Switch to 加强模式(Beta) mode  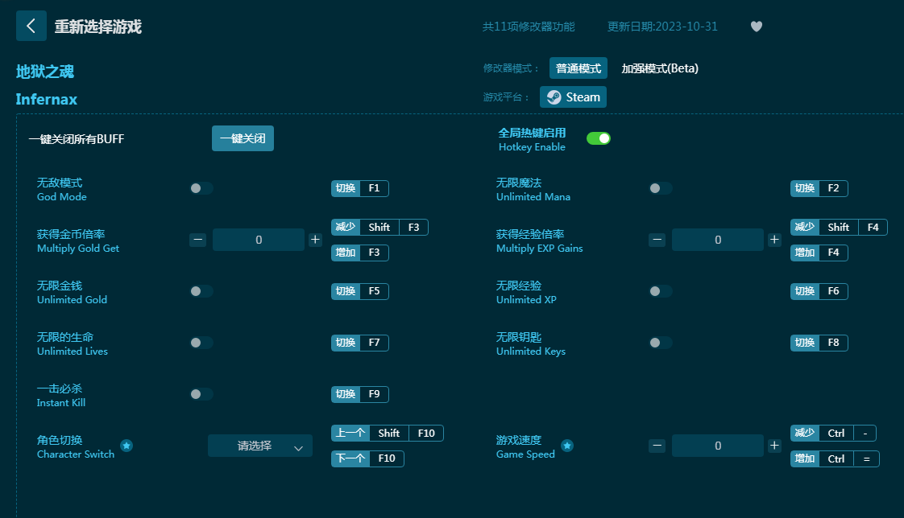pyautogui.click(x=659, y=68)
